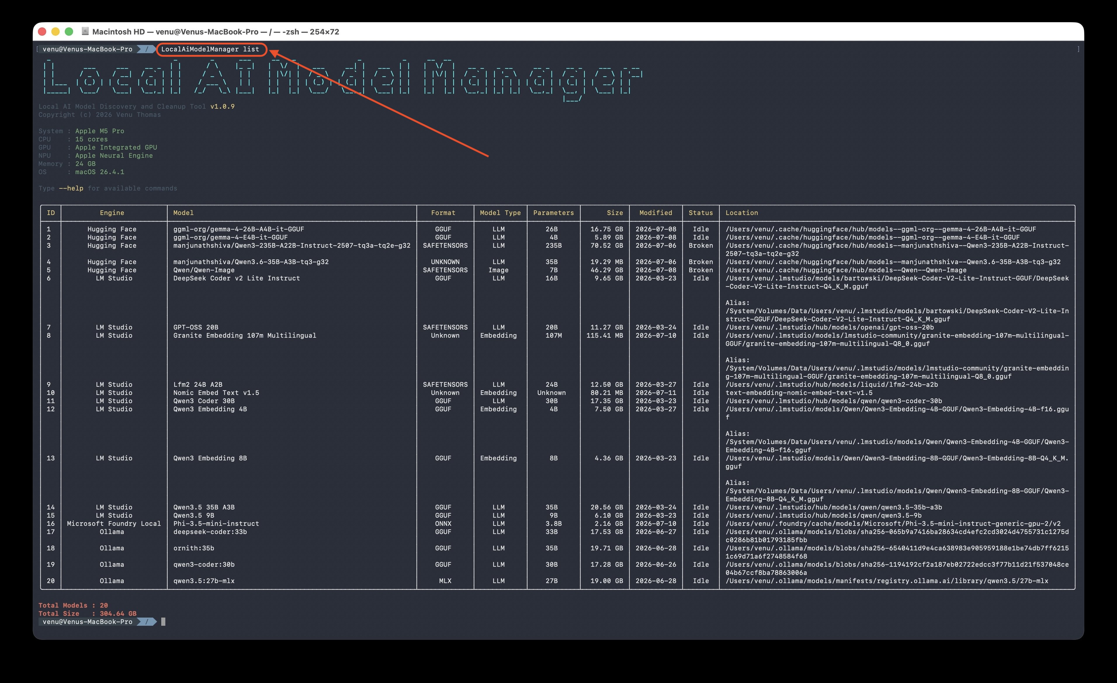Image resolution: width=1117 pixels, height=683 pixels.
Task: Click the yellow minimize window button
Action: point(55,31)
